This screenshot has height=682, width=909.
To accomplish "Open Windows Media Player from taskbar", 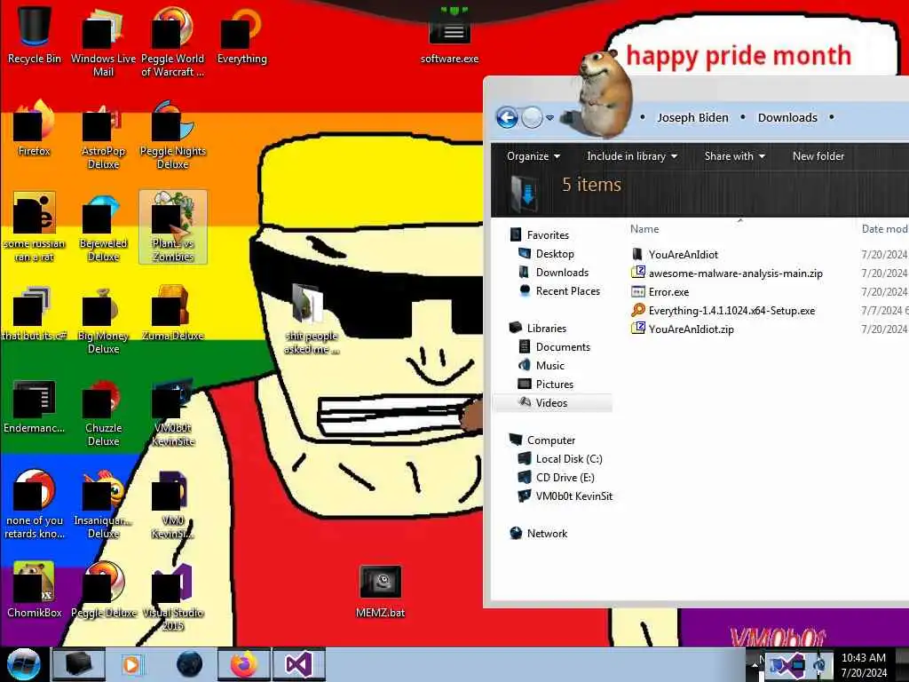I will (131, 664).
